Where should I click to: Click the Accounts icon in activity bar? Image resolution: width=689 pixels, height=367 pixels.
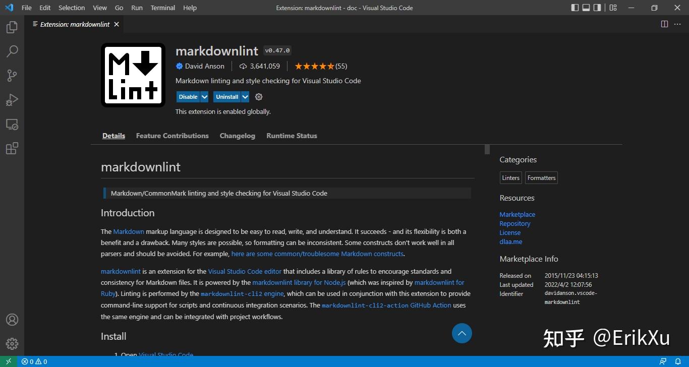[x=12, y=320]
